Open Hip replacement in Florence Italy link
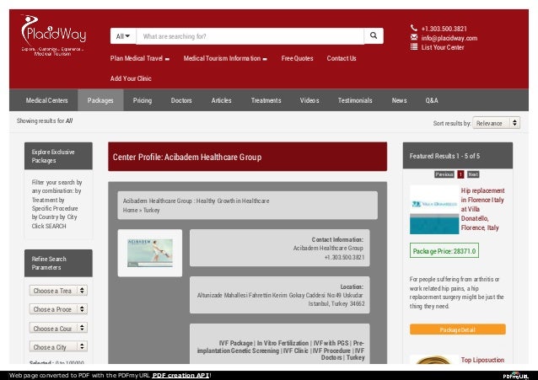The width and height of the screenshot is (538, 380). [x=482, y=209]
